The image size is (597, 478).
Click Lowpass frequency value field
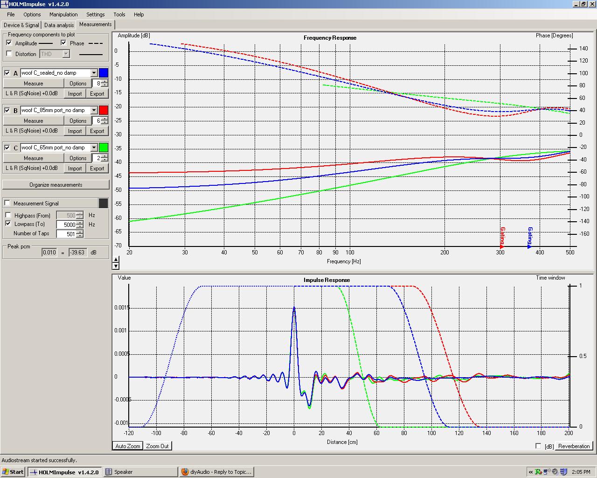click(x=66, y=225)
